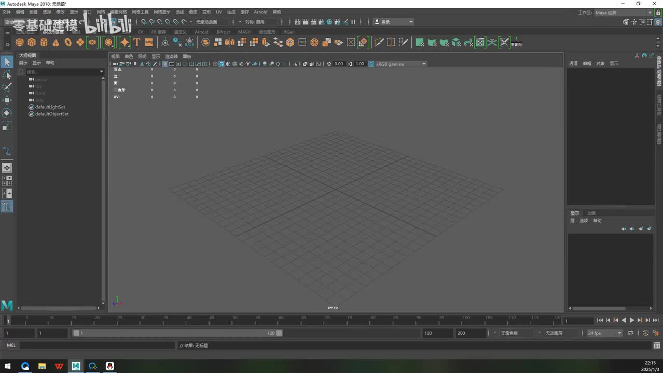Create a polygon cone from the shelf
This screenshot has height=373, width=663.
[56, 42]
